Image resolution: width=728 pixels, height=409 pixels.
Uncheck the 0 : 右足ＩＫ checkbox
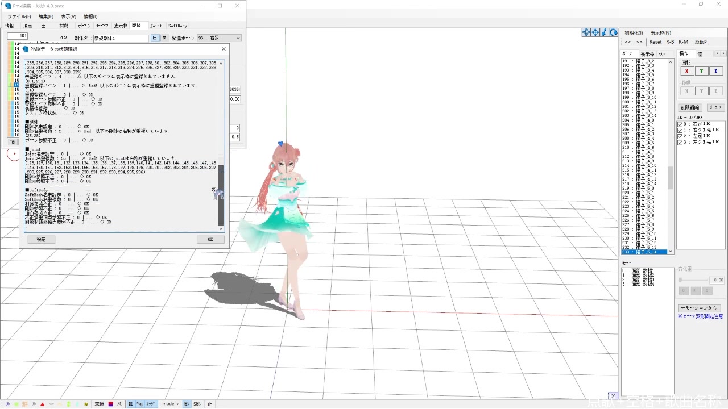[x=680, y=124]
